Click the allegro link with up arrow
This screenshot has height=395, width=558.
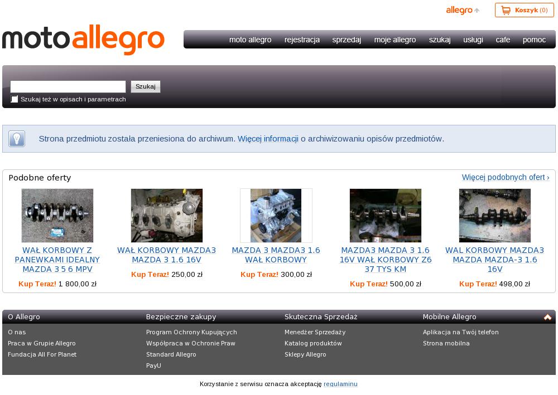pos(463,10)
